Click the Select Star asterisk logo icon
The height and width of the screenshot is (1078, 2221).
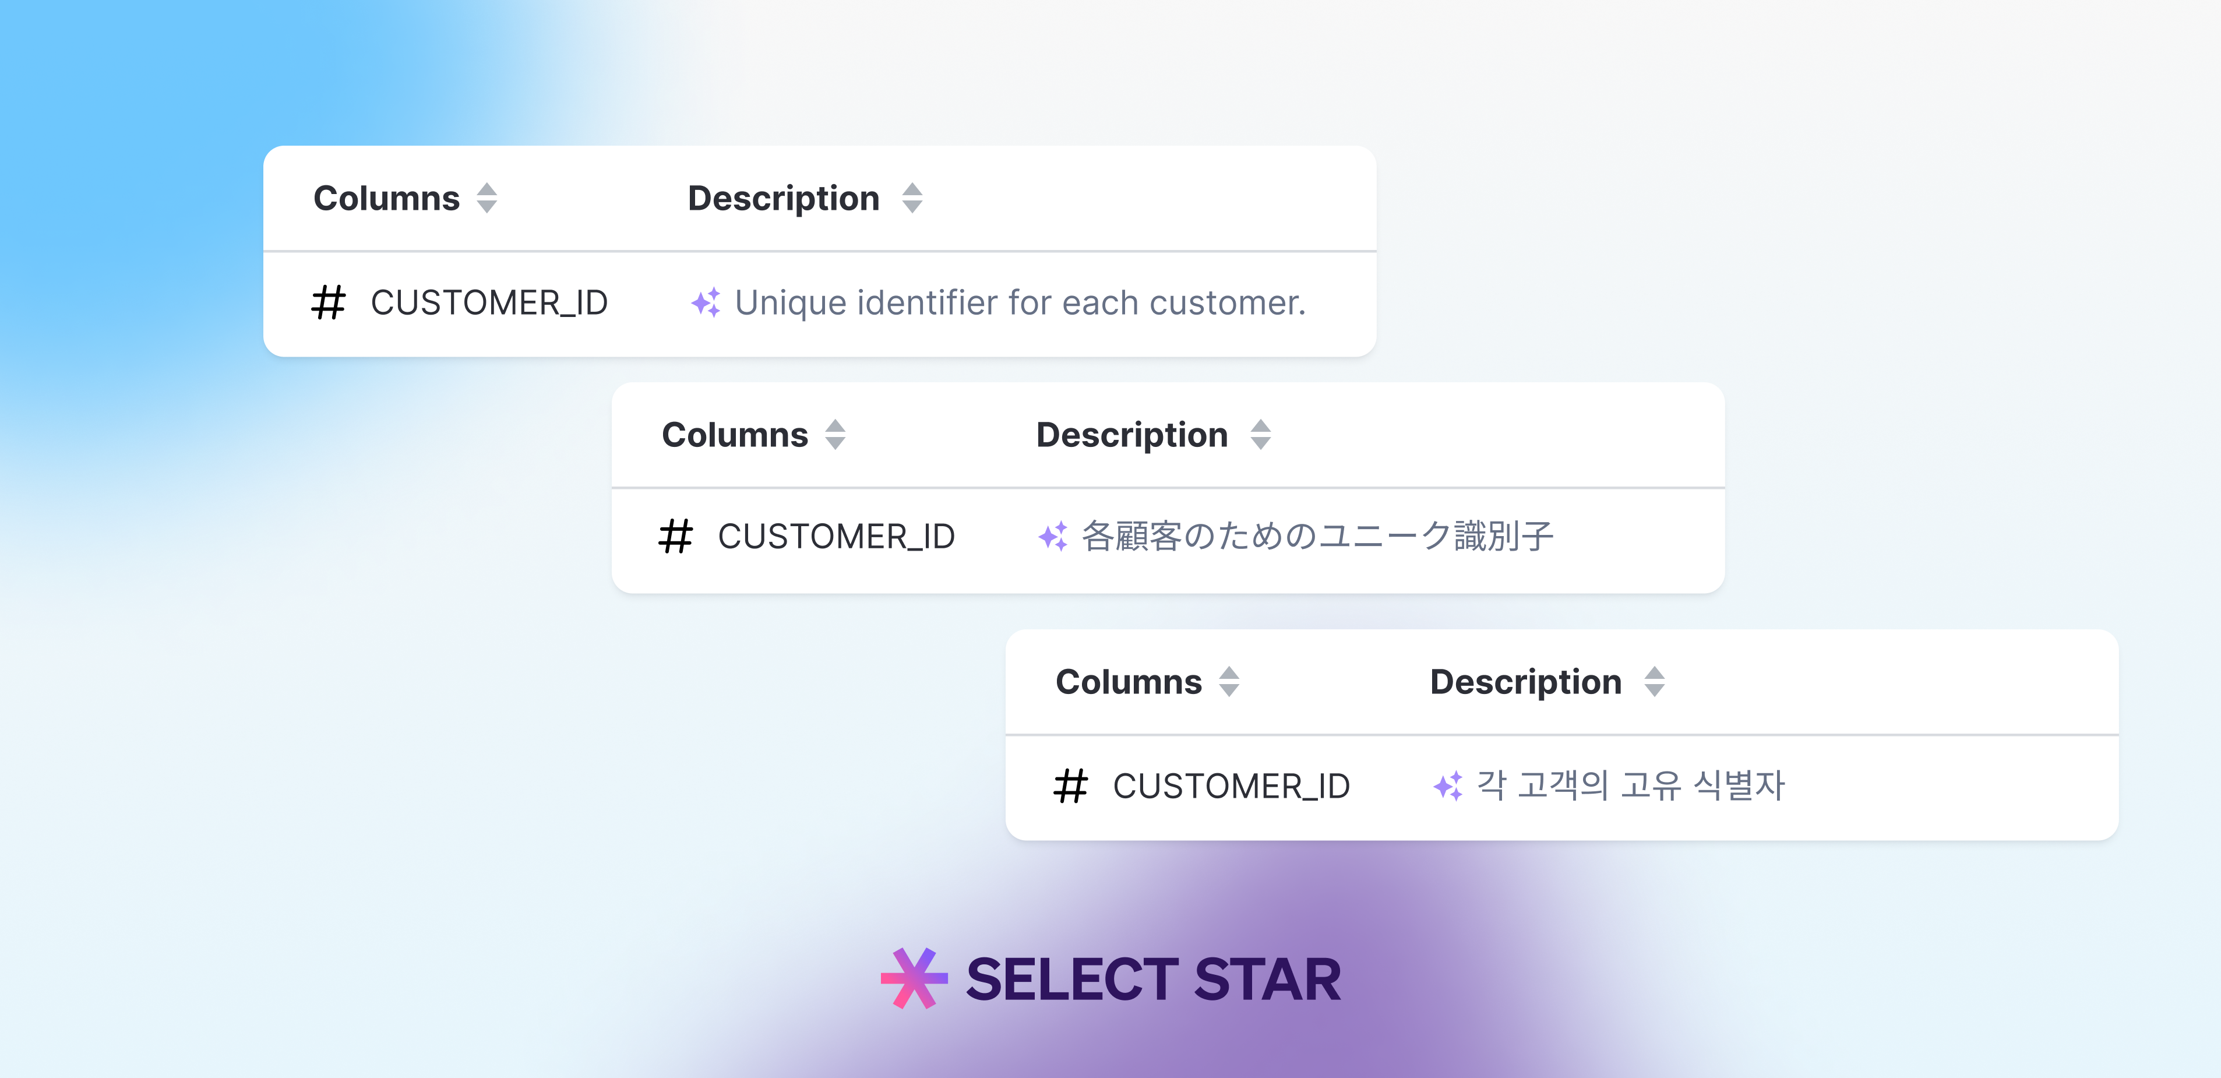(914, 978)
